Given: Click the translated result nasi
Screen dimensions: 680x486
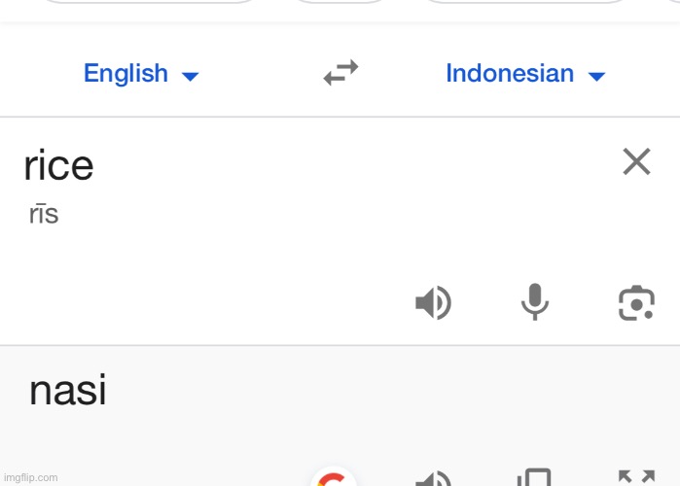Looking at the screenshot, I should (68, 391).
